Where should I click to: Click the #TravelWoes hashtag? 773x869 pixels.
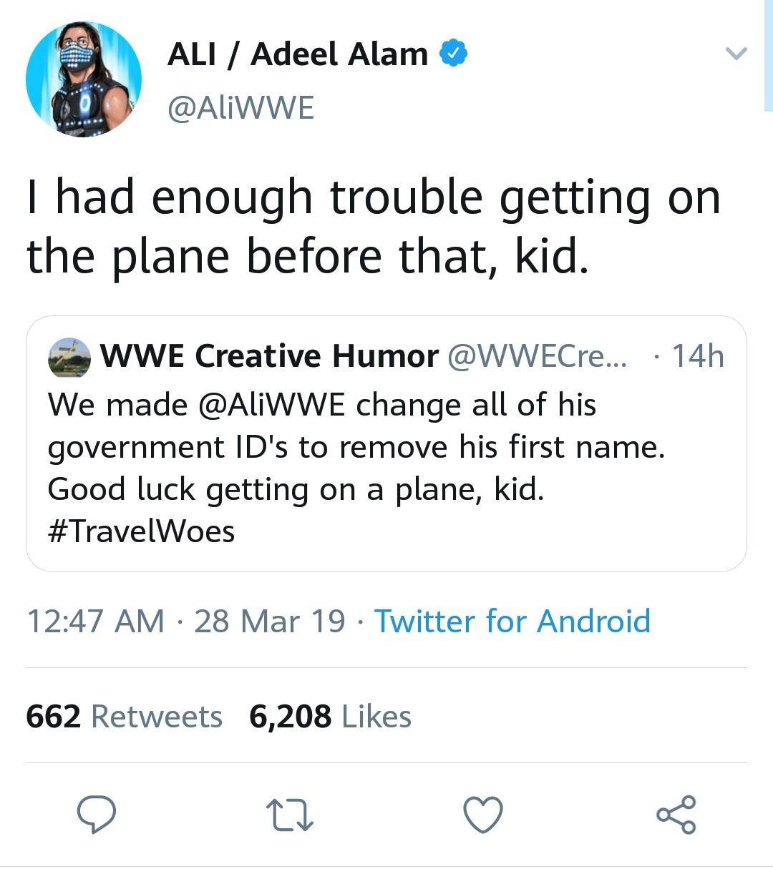[141, 531]
